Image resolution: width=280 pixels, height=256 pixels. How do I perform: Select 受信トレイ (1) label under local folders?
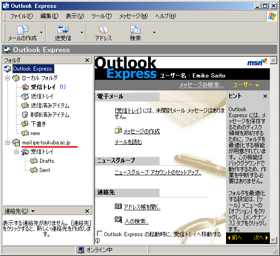coord(48,87)
